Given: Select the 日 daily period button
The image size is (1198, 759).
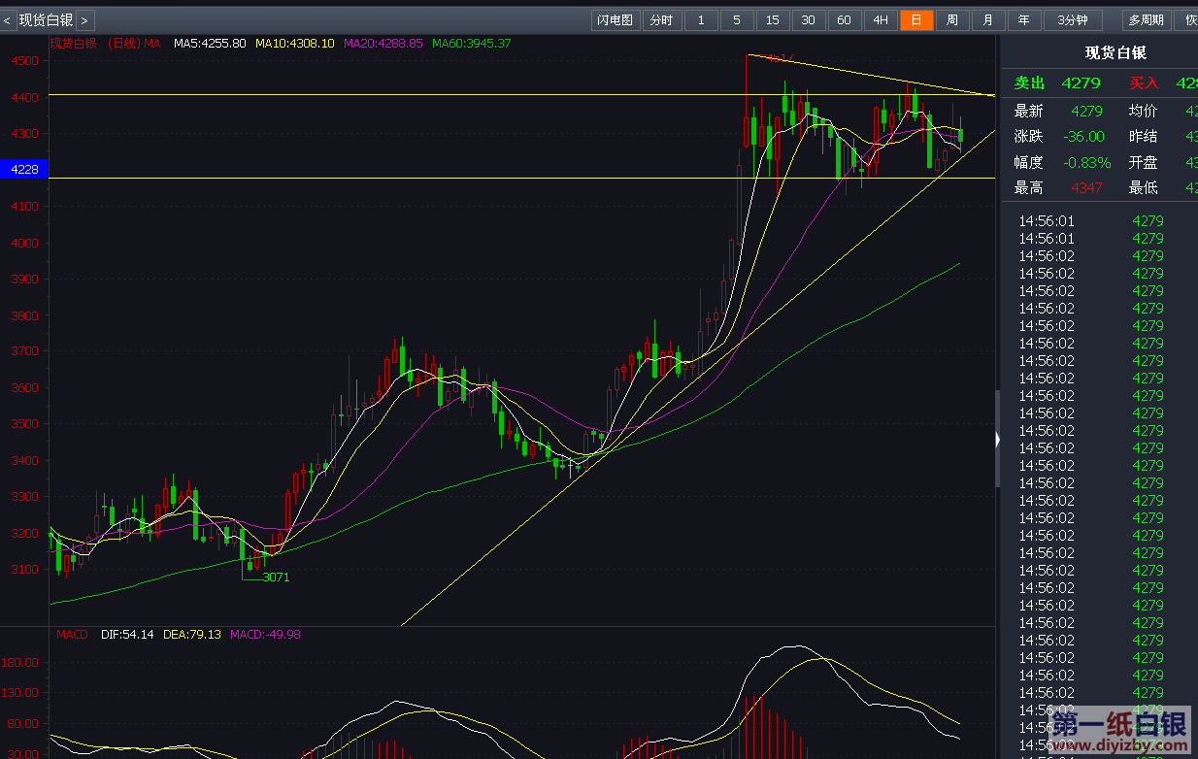Looking at the screenshot, I should click(x=915, y=20).
